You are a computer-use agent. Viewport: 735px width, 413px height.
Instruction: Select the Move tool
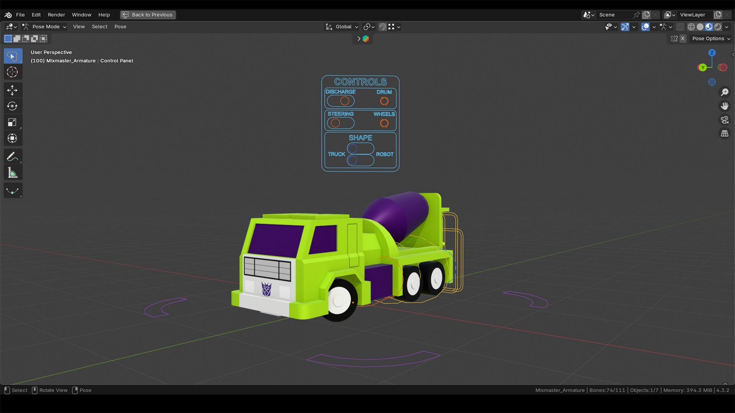(13, 90)
